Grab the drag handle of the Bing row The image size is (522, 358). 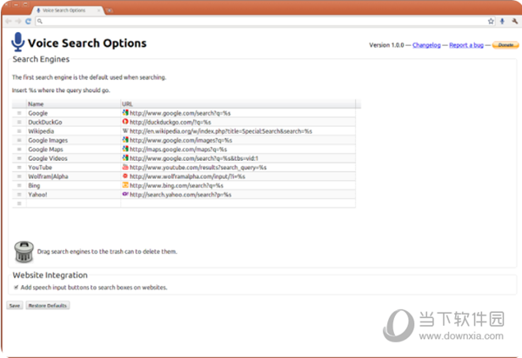point(19,185)
